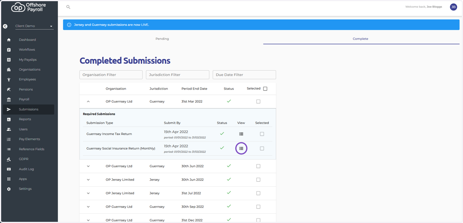463x223 pixels.
Task: Collapse the OP Guernsey Ltd 31st Mar 2022 row
Action: click(88, 102)
